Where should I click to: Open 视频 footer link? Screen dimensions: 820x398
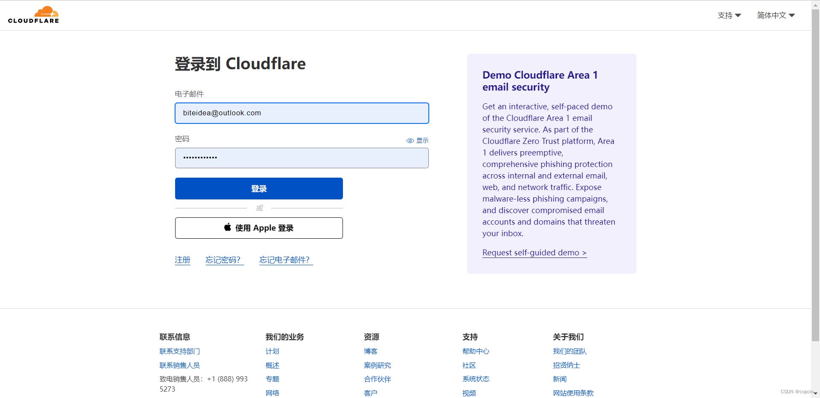469,393
